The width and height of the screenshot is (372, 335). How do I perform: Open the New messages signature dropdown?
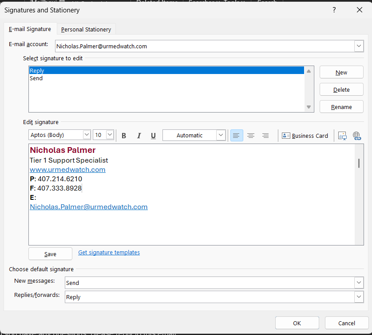point(359,283)
